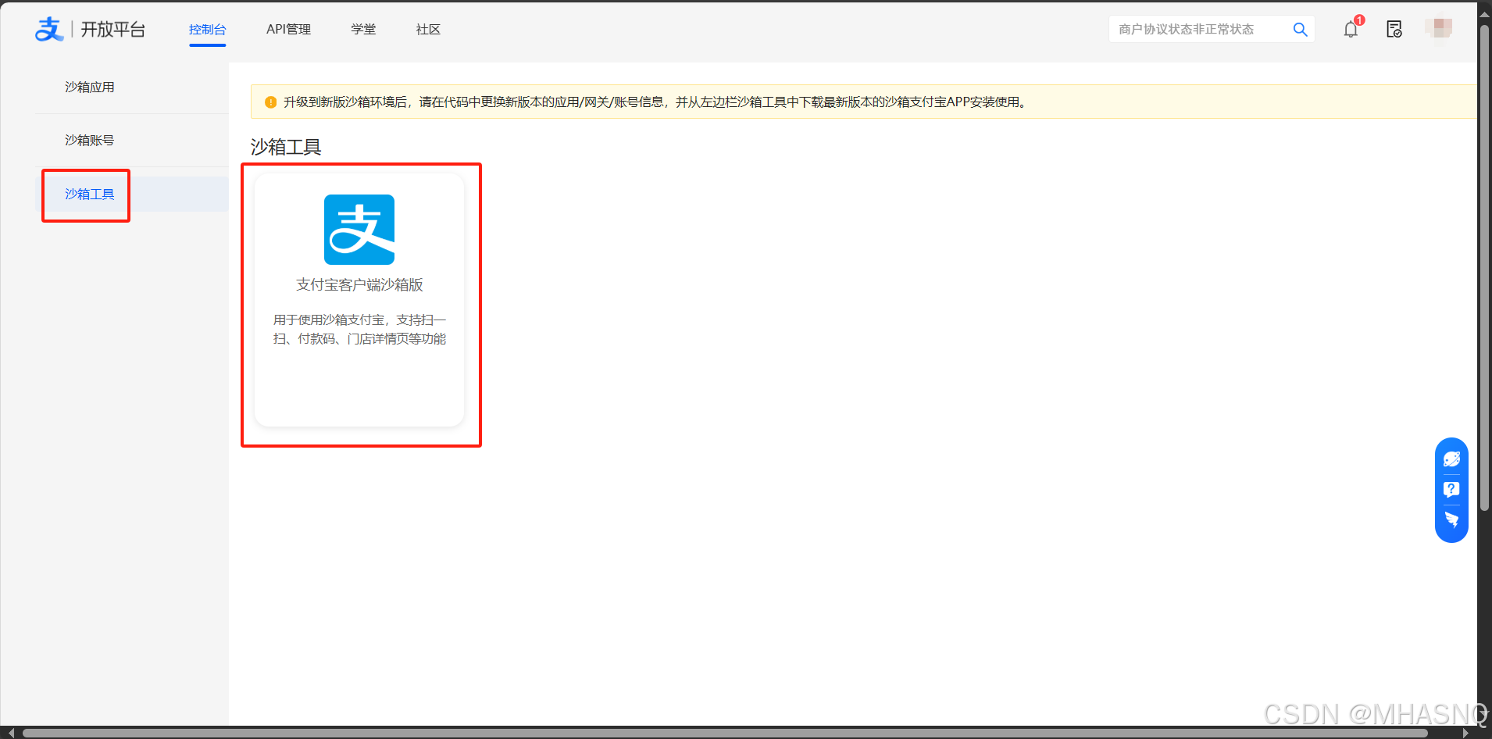Open the API管理 menu
The height and width of the screenshot is (739, 1492).
(x=288, y=30)
